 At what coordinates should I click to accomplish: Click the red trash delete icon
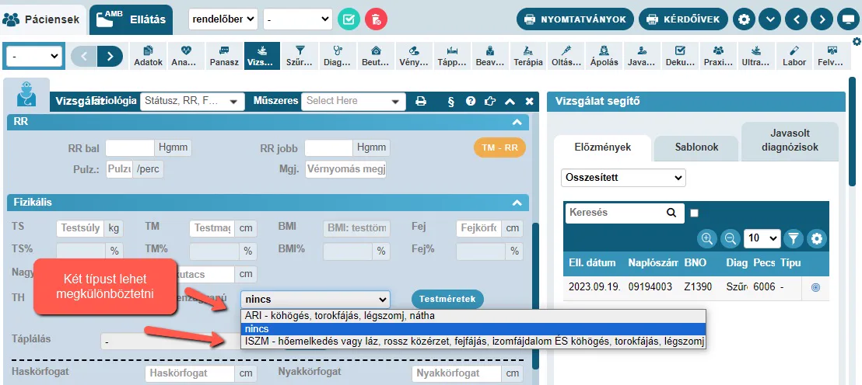tap(376, 19)
